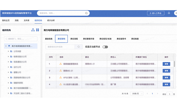The width and height of the screenshot is (177, 110).
Task: Click the 序号 column header
Action: 51,57
